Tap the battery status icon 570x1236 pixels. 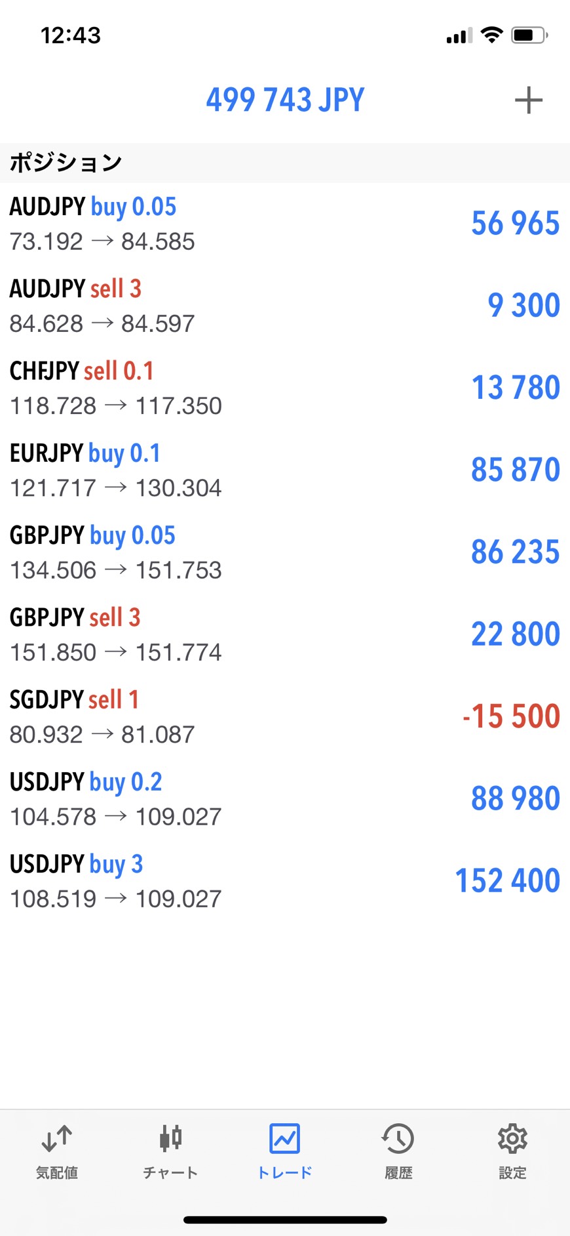click(x=529, y=35)
